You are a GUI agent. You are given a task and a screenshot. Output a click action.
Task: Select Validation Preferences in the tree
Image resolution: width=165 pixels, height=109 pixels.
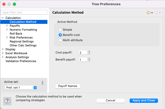21,61
